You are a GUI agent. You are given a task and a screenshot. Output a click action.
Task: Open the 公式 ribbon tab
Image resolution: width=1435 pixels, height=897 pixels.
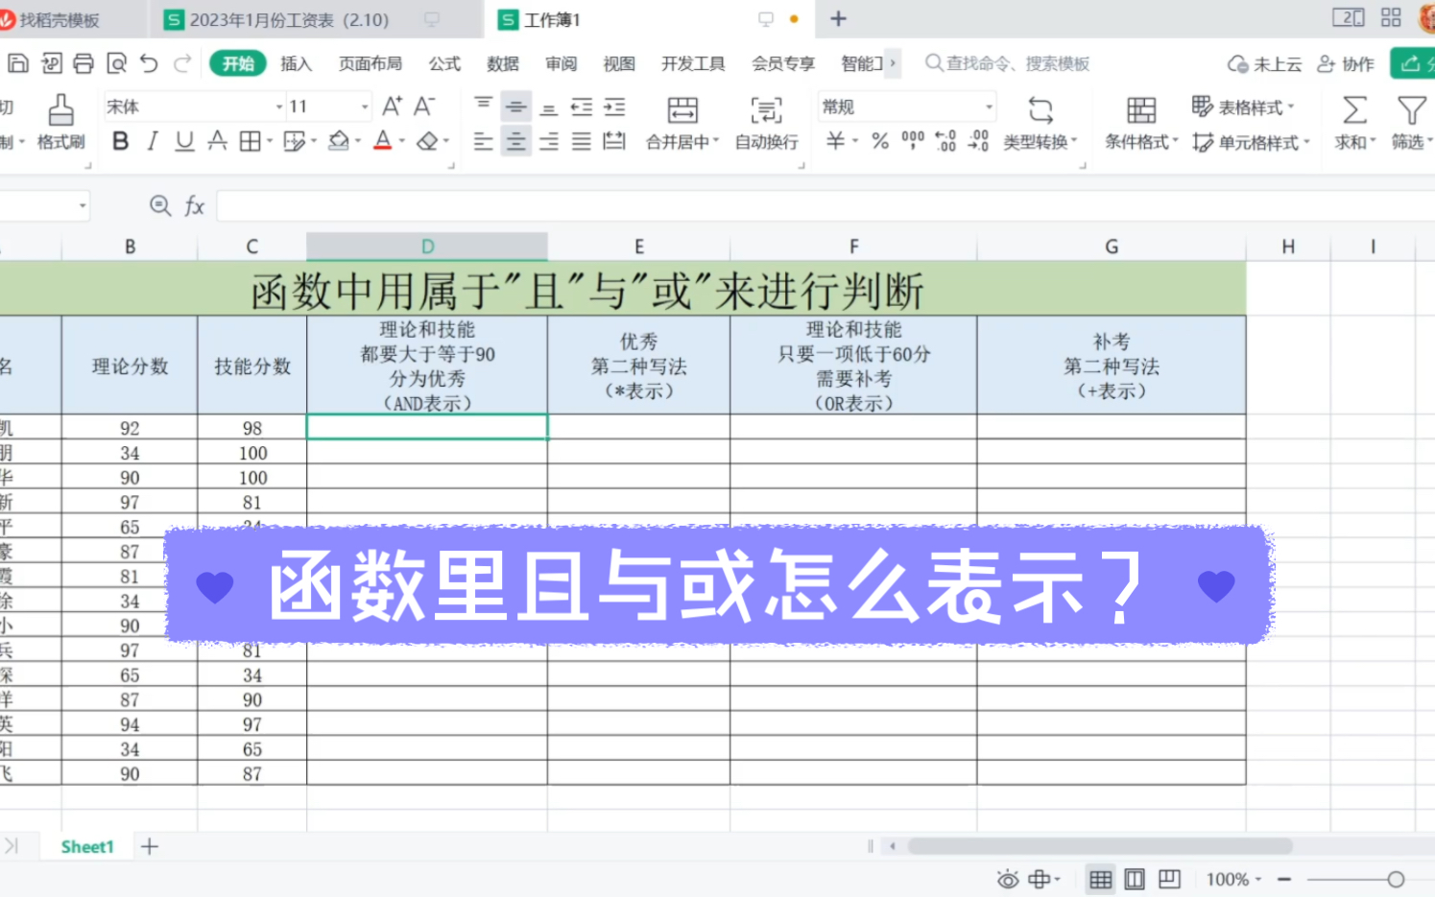444,63
